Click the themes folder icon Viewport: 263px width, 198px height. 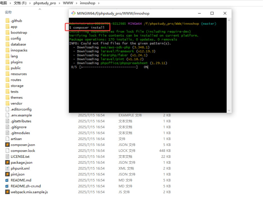click(7, 97)
